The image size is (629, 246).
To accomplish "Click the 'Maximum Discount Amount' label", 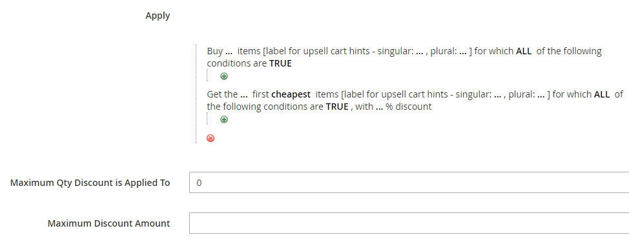I will 108,223.
